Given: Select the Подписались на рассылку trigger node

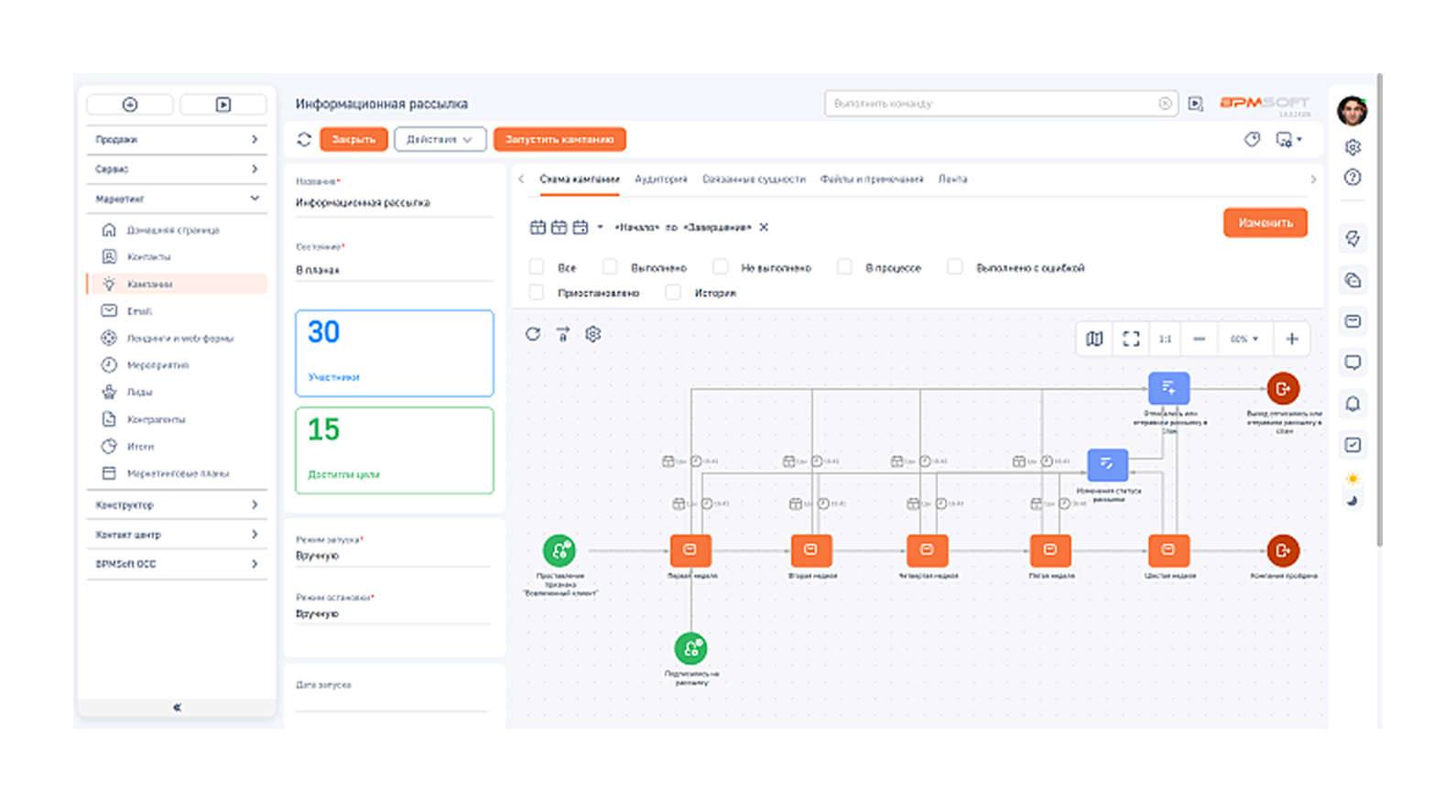Looking at the screenshot, I should tap(691, 648).
